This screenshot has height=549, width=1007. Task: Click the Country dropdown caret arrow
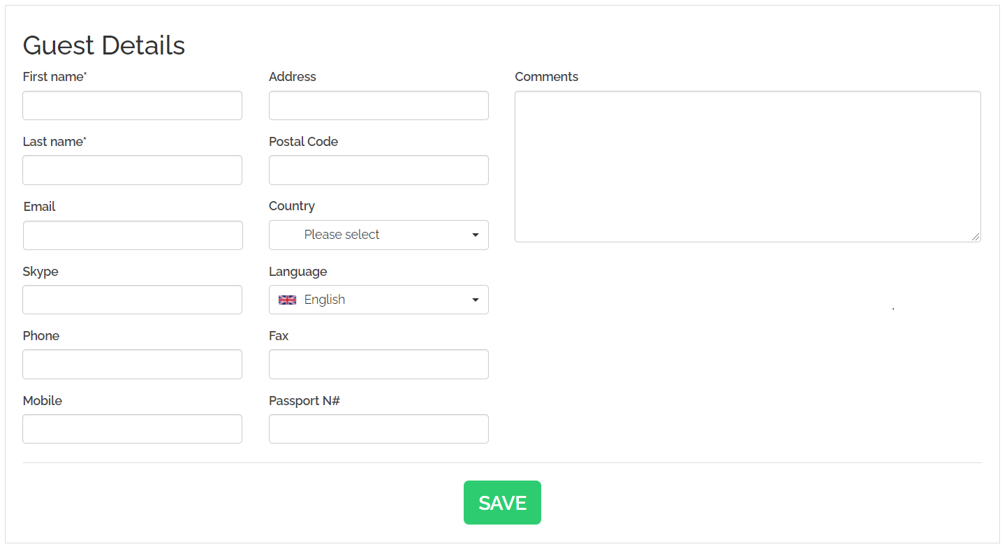pos(476,235)
